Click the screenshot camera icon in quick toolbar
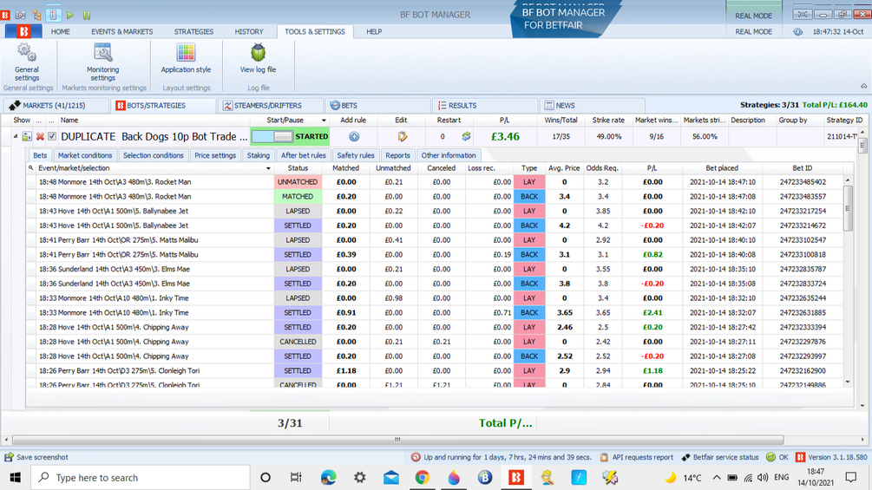 pyautogui.click(x=21, y=15)
